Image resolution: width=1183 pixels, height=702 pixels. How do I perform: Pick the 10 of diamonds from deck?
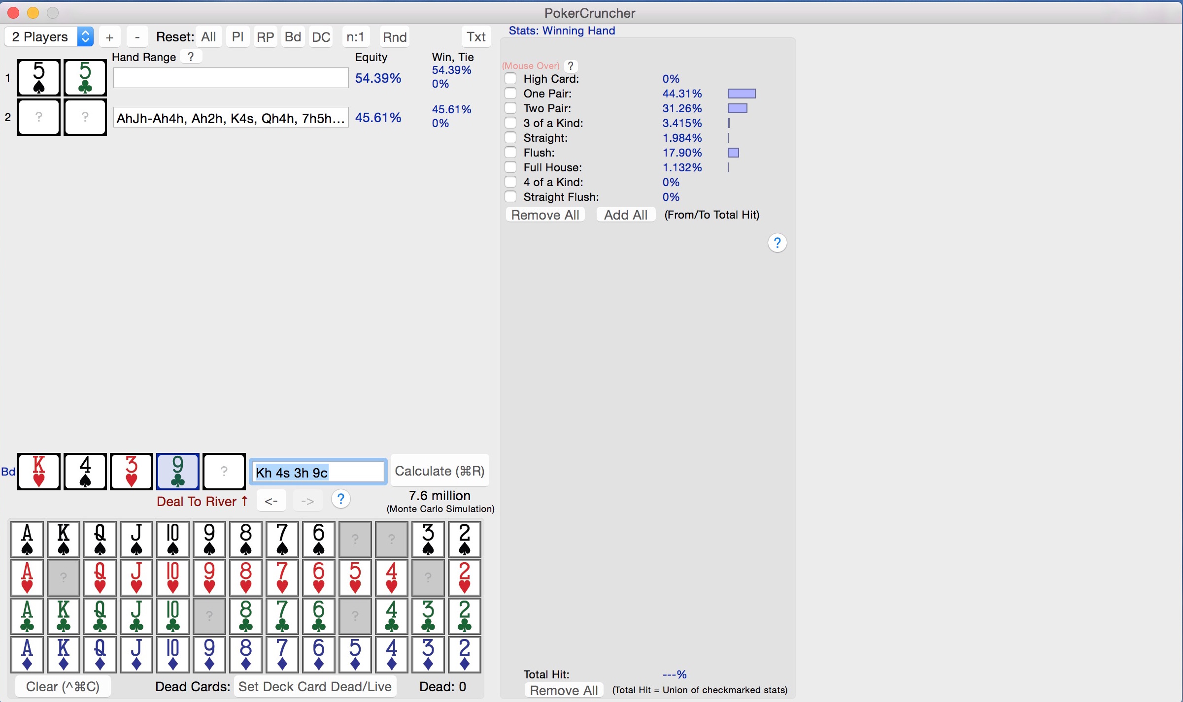point(173,654)
